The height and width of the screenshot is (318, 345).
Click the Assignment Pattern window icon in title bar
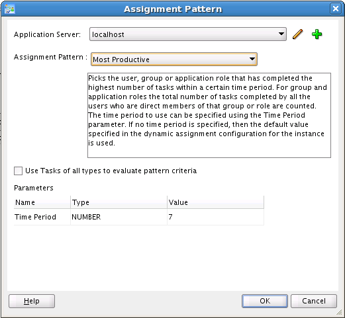[x=10, y=9]
